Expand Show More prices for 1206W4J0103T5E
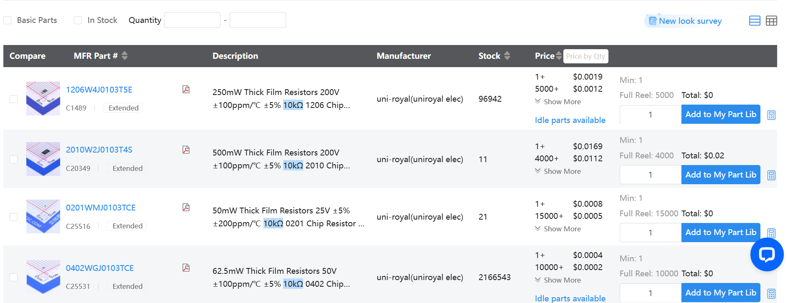The height and width of the screenshot is (303, 788). pos(558,102)
